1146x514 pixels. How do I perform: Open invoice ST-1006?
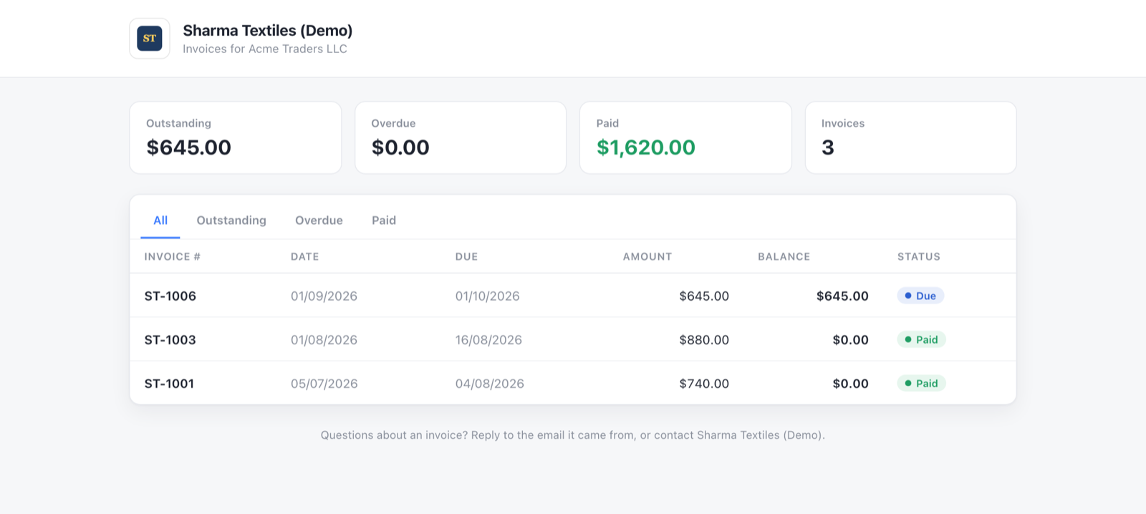[x=170, y=296]
